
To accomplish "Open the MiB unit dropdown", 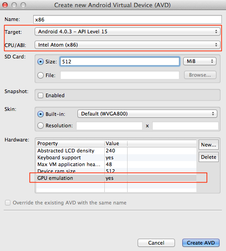I will pos(200,61).
